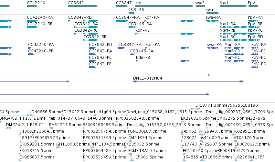Select protein CG42240-PA
Viewport: 275px width, 162px height.
30,48
